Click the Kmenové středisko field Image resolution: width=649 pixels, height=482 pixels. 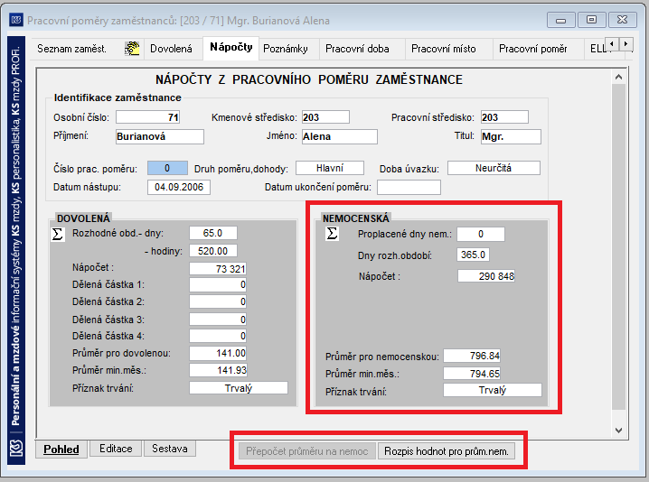click(325, 117)
